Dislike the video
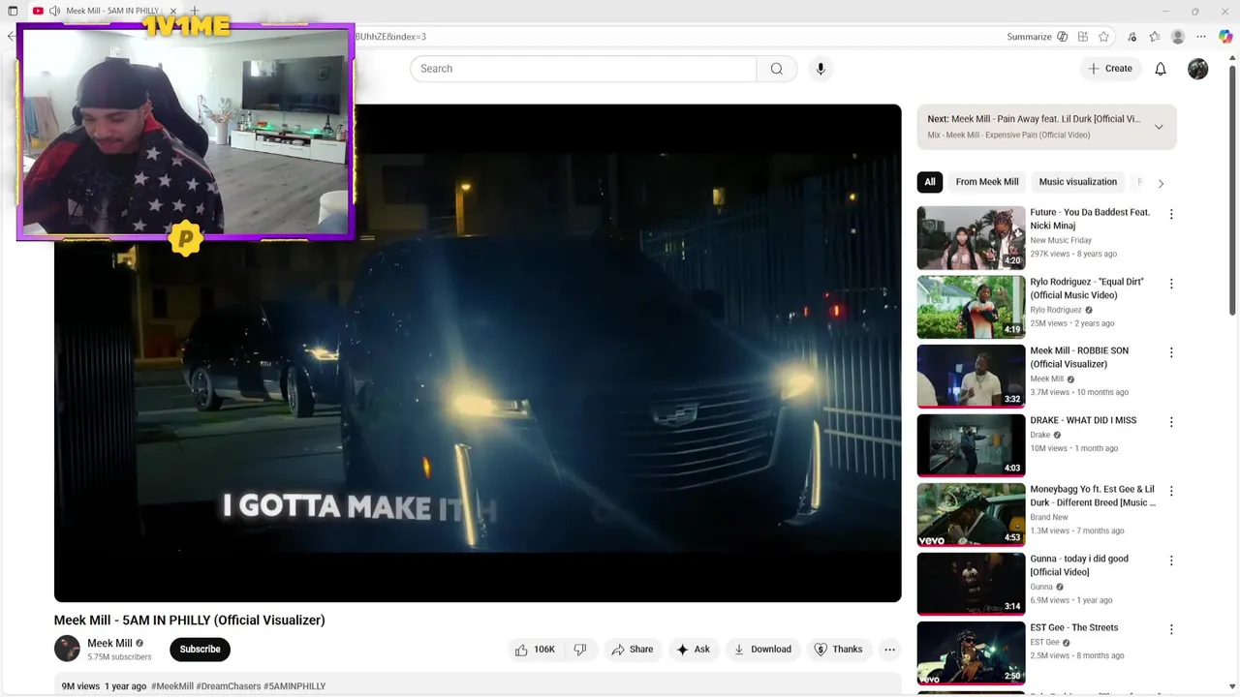 pyautogui.click(x=580, y=650)
